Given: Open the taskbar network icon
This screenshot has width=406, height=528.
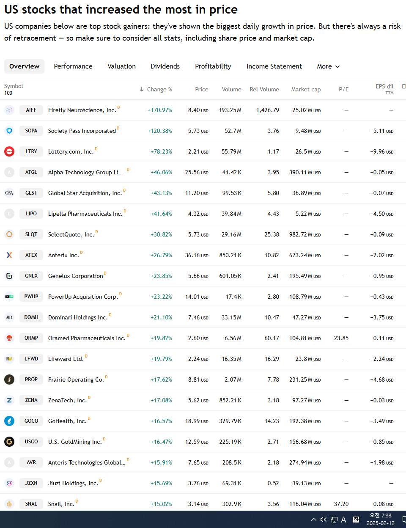Looking at the screenshot, I should coord(334,520).
